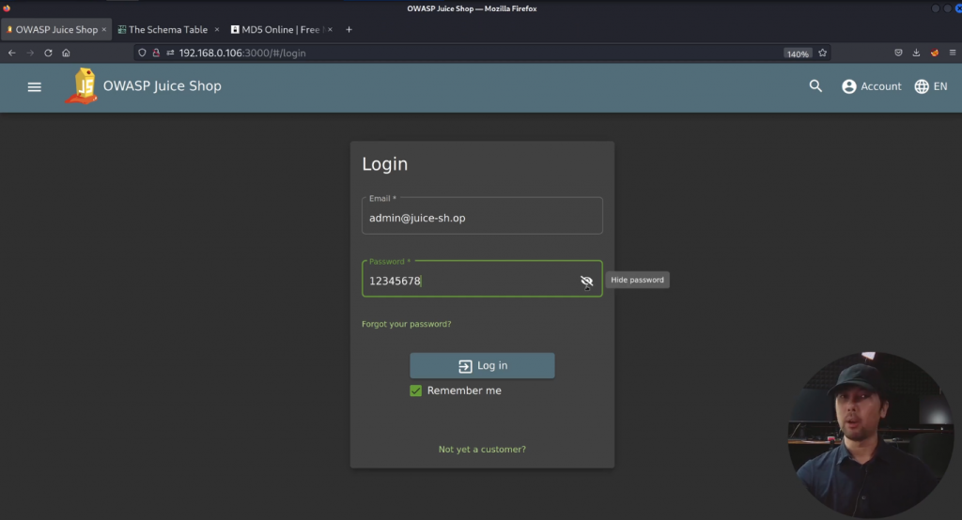
Task: Open the Firefox application menu
Action: click(x=953, y=54)
